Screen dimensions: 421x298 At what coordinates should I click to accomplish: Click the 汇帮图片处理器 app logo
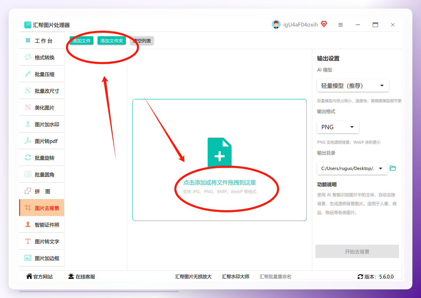click(x=28, y=25)
